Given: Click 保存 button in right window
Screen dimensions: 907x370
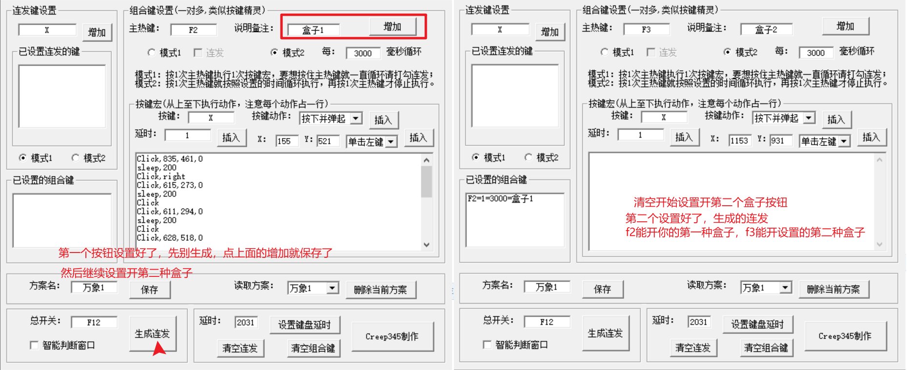Looking at the screenshot, I should pos(603,289).
